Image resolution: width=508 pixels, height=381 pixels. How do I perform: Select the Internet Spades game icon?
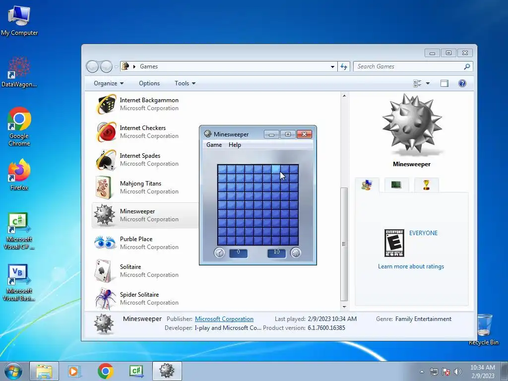coord(106,160)
